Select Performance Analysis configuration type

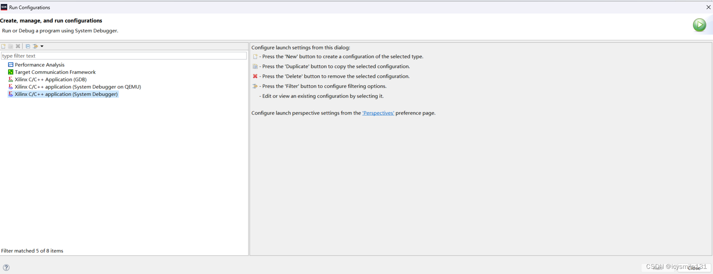click(40, 65)
